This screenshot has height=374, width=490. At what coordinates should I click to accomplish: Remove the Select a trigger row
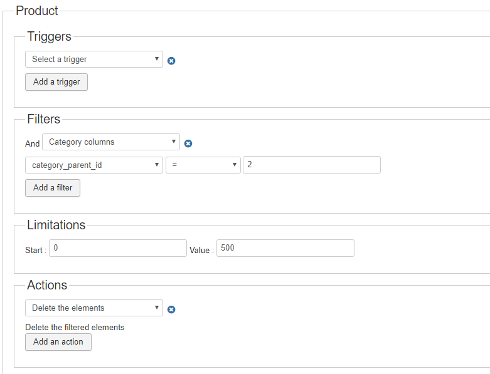pos(171,61)
